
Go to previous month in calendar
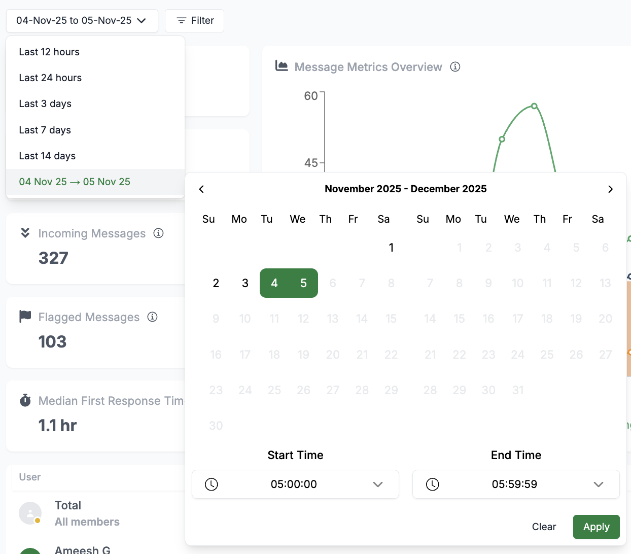[201, 189]
